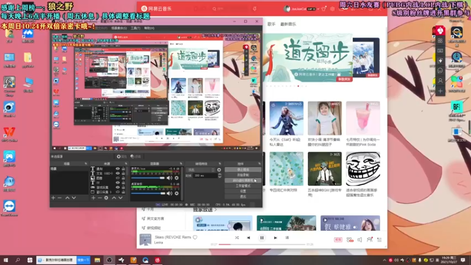
Task: Remove selected source with minus icon
Action: [99, 198]
